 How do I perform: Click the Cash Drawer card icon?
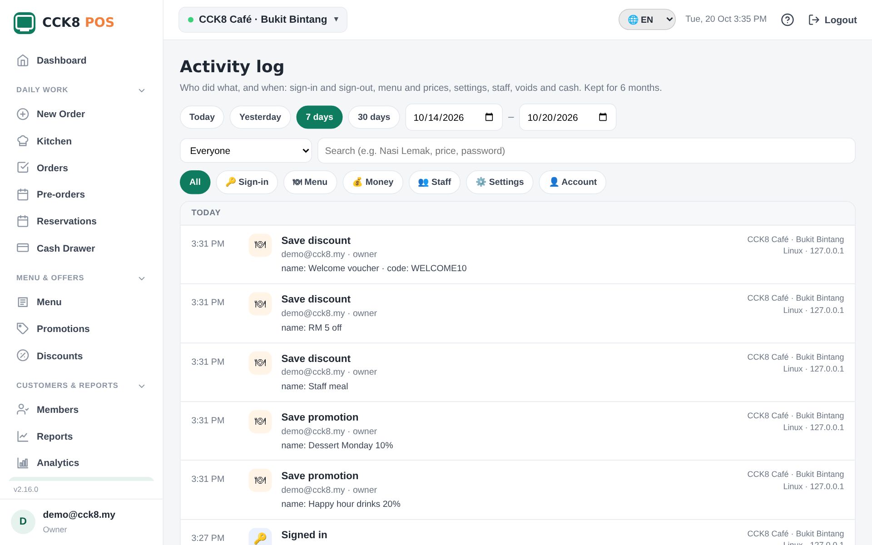coord(23,248)
